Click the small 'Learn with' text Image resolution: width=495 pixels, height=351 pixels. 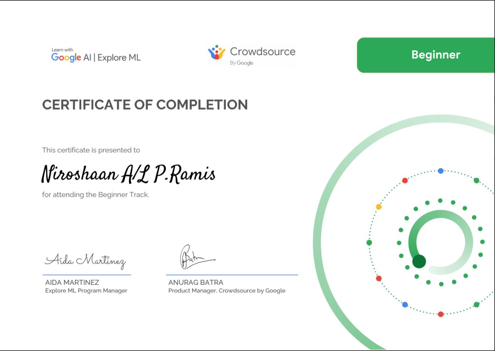point(62,50)
